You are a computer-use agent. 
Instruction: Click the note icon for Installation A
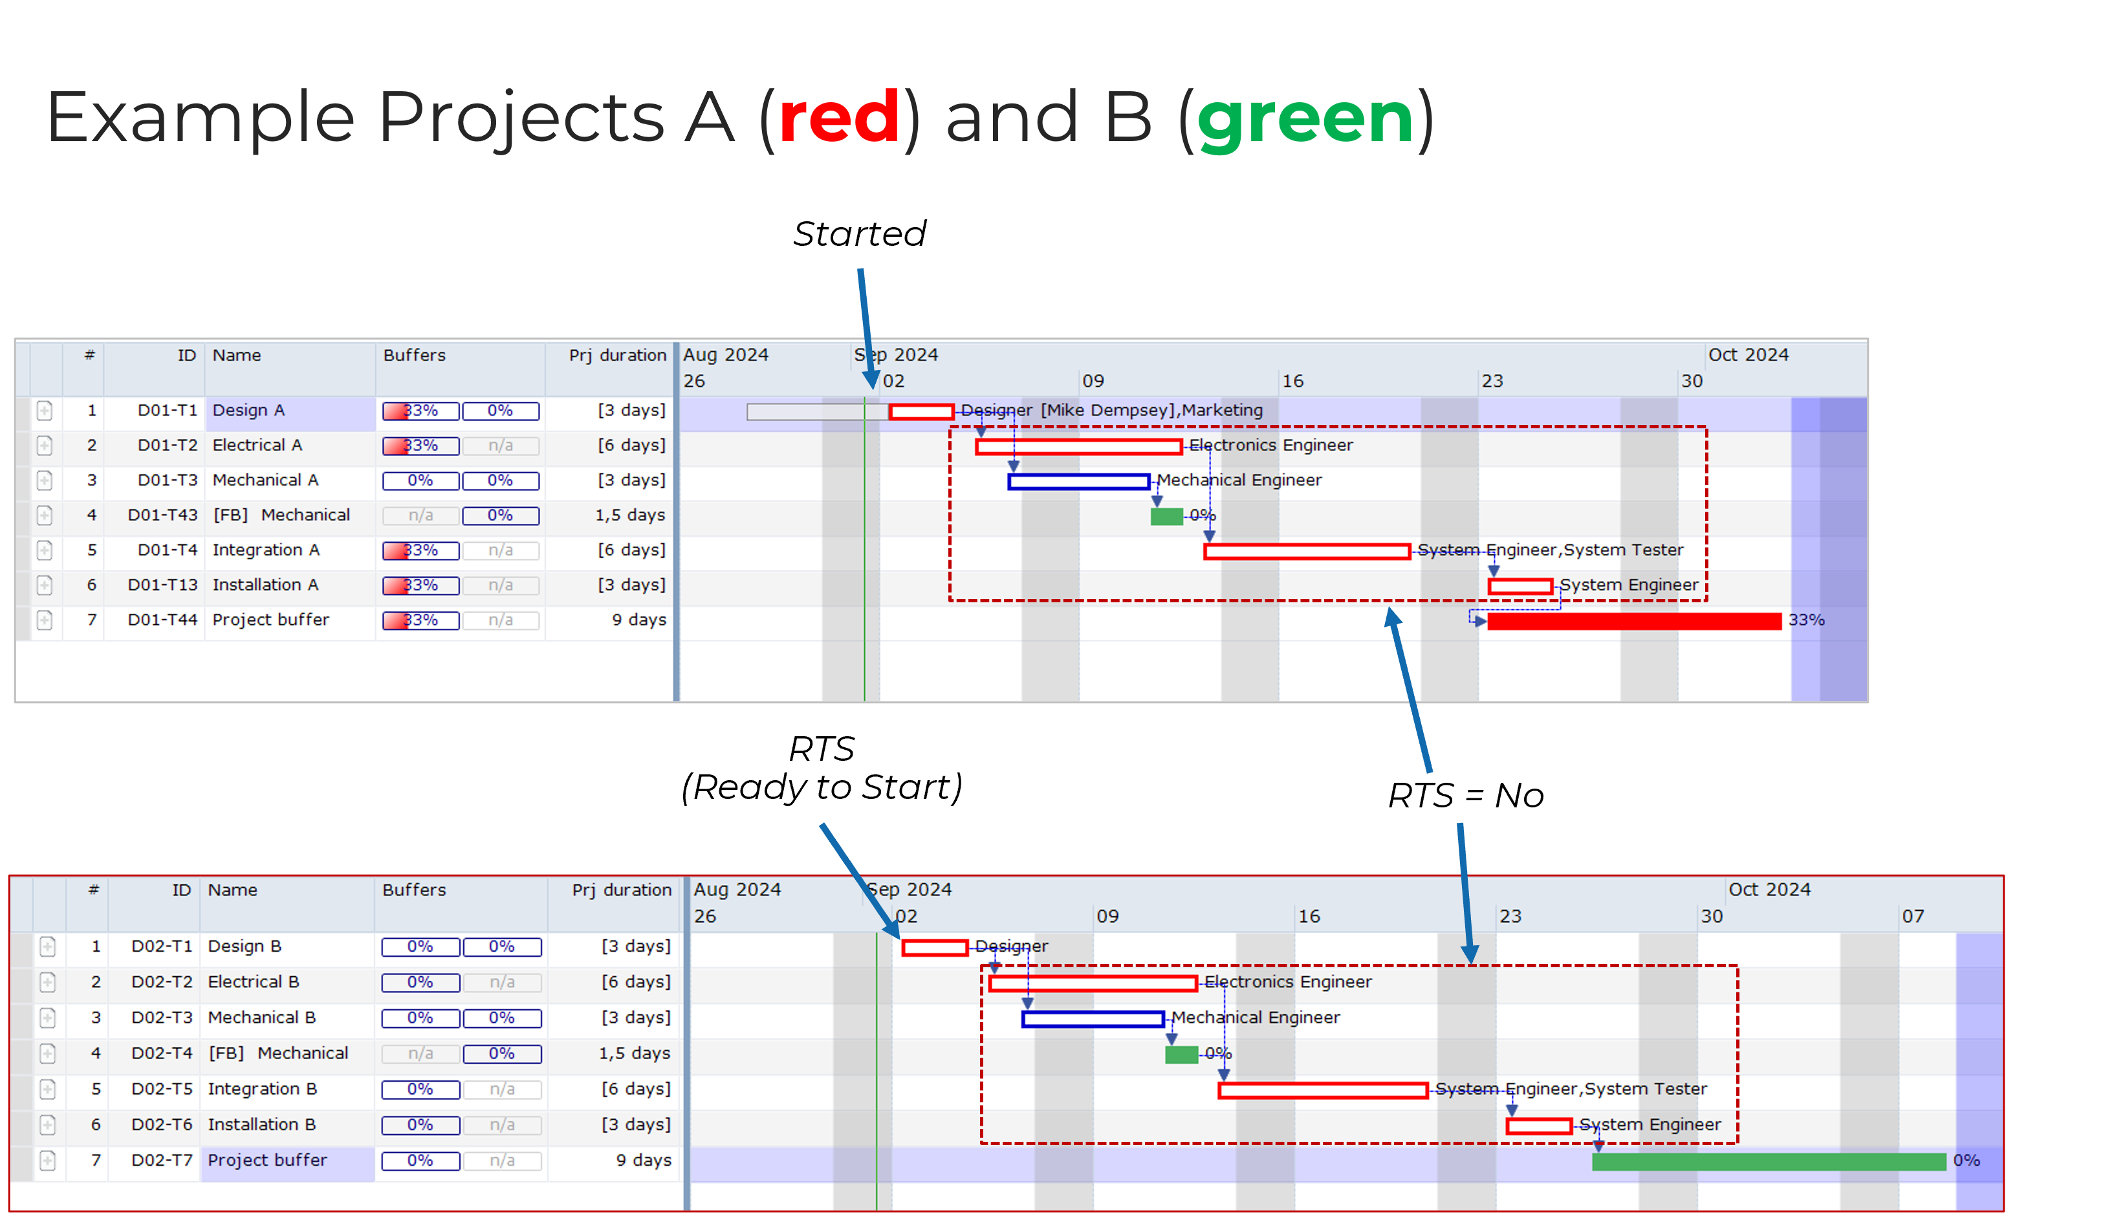pyautogui.click(x=44, y=585)
